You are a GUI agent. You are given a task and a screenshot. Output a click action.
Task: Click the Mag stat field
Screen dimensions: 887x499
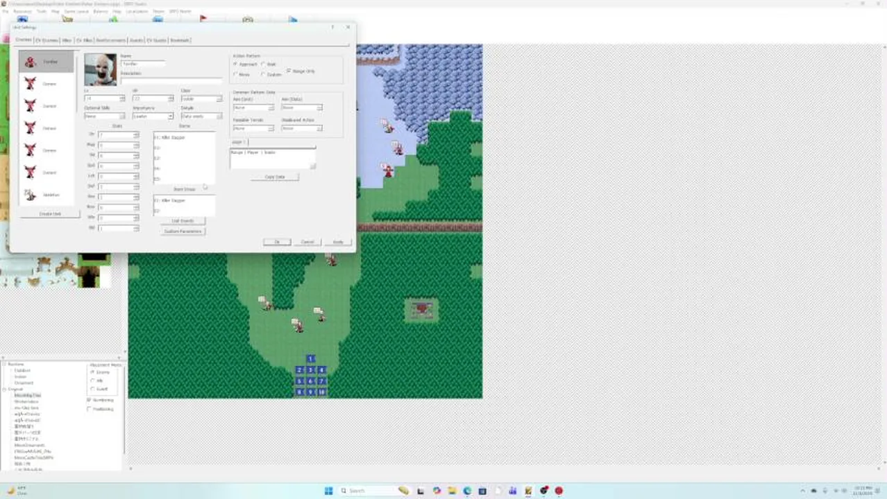pyautogui.click(x=118, y=145)
